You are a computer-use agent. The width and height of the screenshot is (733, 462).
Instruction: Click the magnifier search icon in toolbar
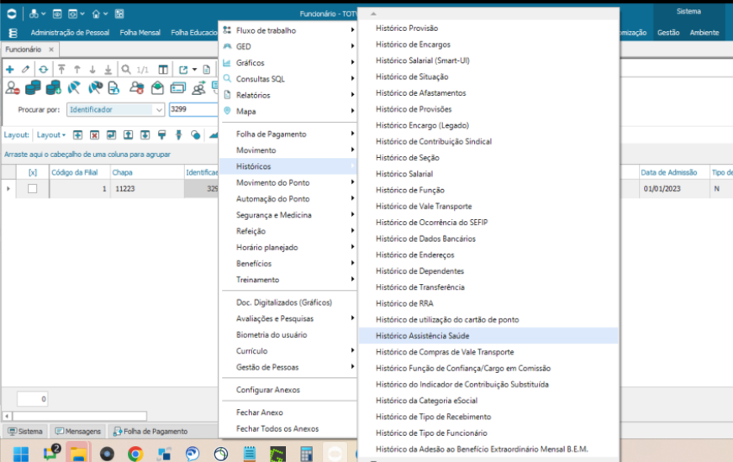(126, 70)
